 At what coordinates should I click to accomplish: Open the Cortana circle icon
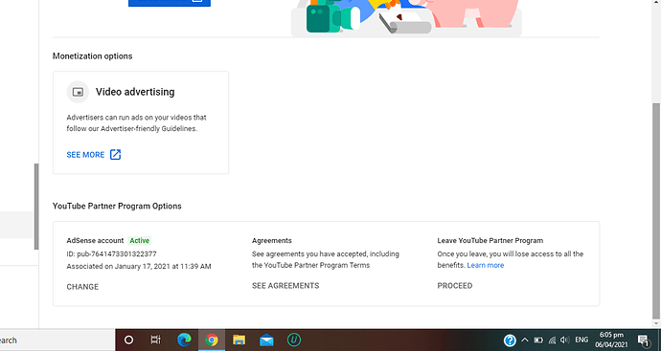[x=129, y=340]
